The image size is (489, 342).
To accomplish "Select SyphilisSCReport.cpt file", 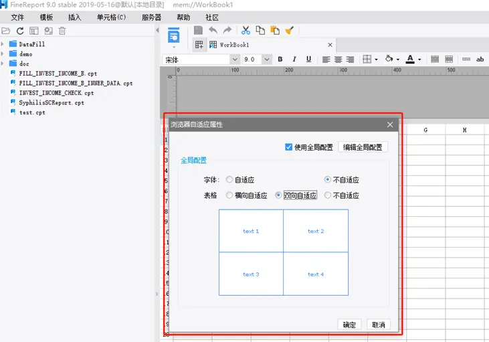I will (52, 102).
